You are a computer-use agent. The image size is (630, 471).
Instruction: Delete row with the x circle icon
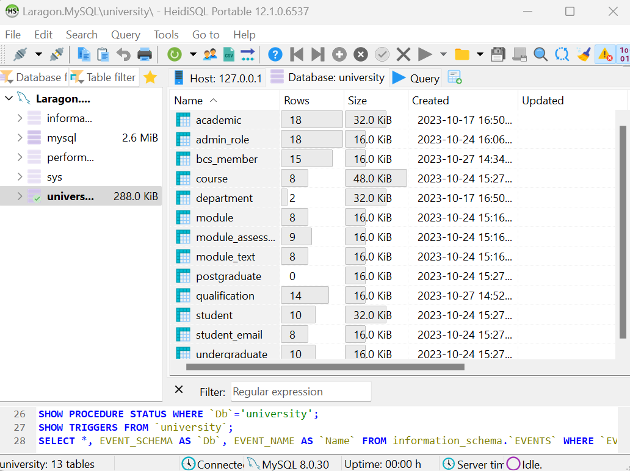(361, 54)
